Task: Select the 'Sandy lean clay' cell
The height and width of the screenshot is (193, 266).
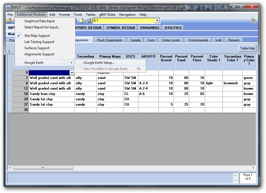Action: pyautogui.click(x=52, y=94)
